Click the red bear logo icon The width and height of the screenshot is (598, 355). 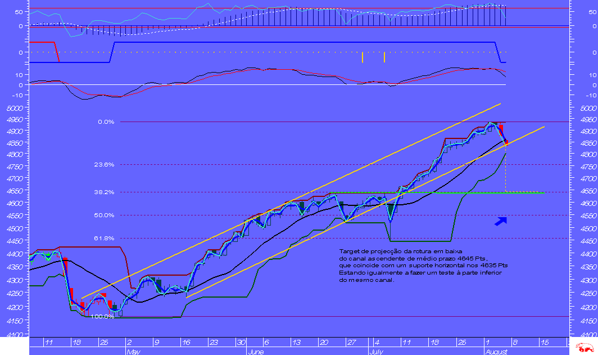(585, 348)
